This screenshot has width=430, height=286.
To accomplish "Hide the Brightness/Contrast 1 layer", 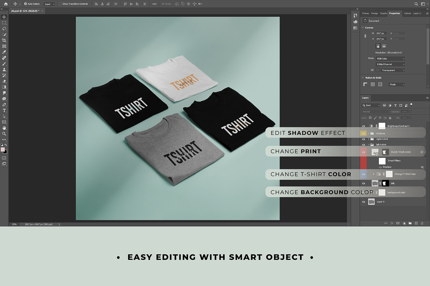I will point(364,126).
